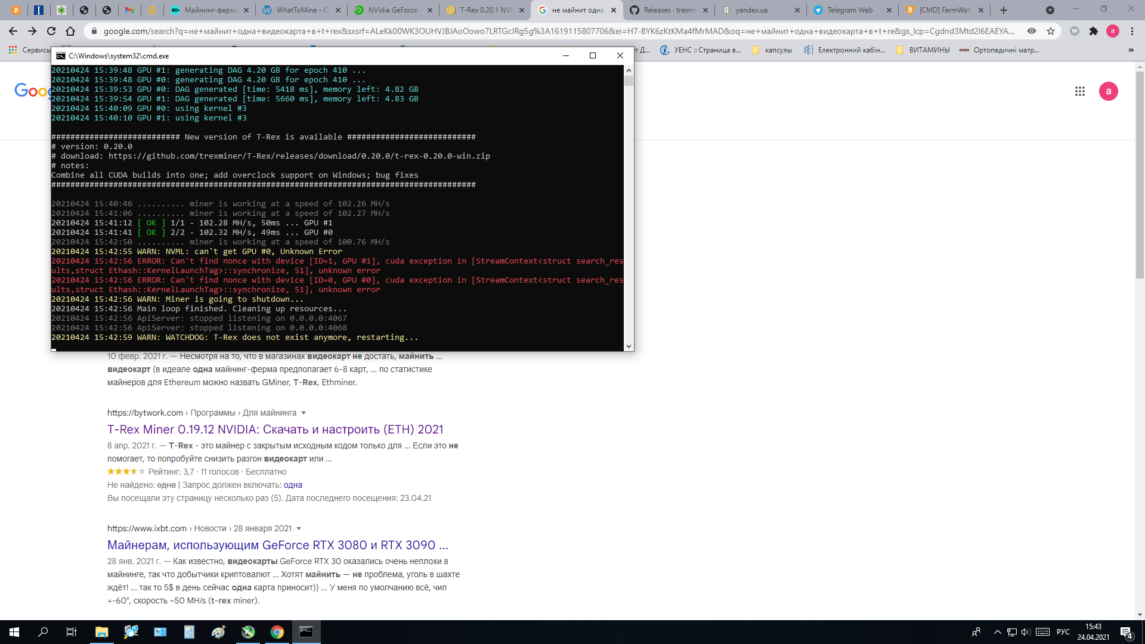Click 'одна' required-word link
1145x644 pixels.
click(x=293, y=485)
